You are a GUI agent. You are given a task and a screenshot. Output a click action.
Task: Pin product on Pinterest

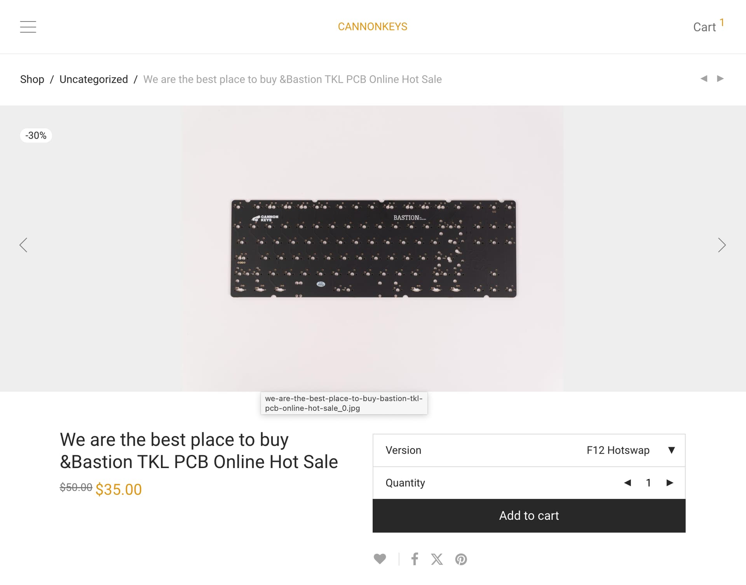pyautogui.click(x=461, y=559)
